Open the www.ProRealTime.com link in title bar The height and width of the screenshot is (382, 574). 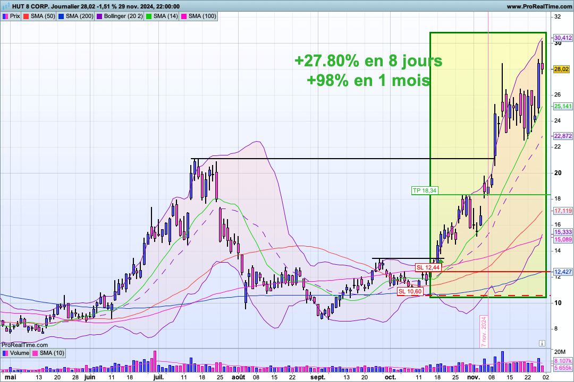(x=539, y=6)
